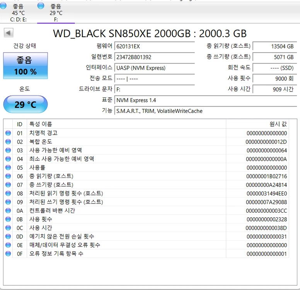This screenshot has height=290, width=300.
Task: Select the 치명적 경고 attribute name
Action: (43, 133)
